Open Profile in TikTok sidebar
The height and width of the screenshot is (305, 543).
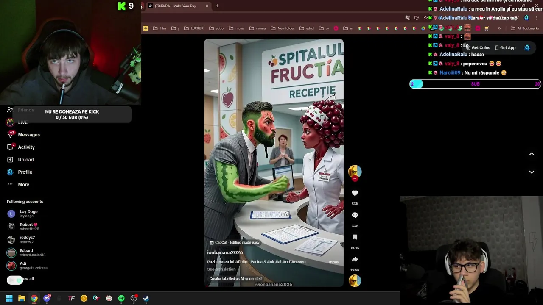[x=25, y=172]
